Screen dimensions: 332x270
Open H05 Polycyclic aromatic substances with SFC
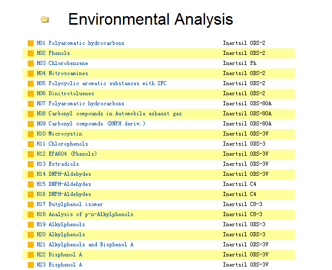101,84
